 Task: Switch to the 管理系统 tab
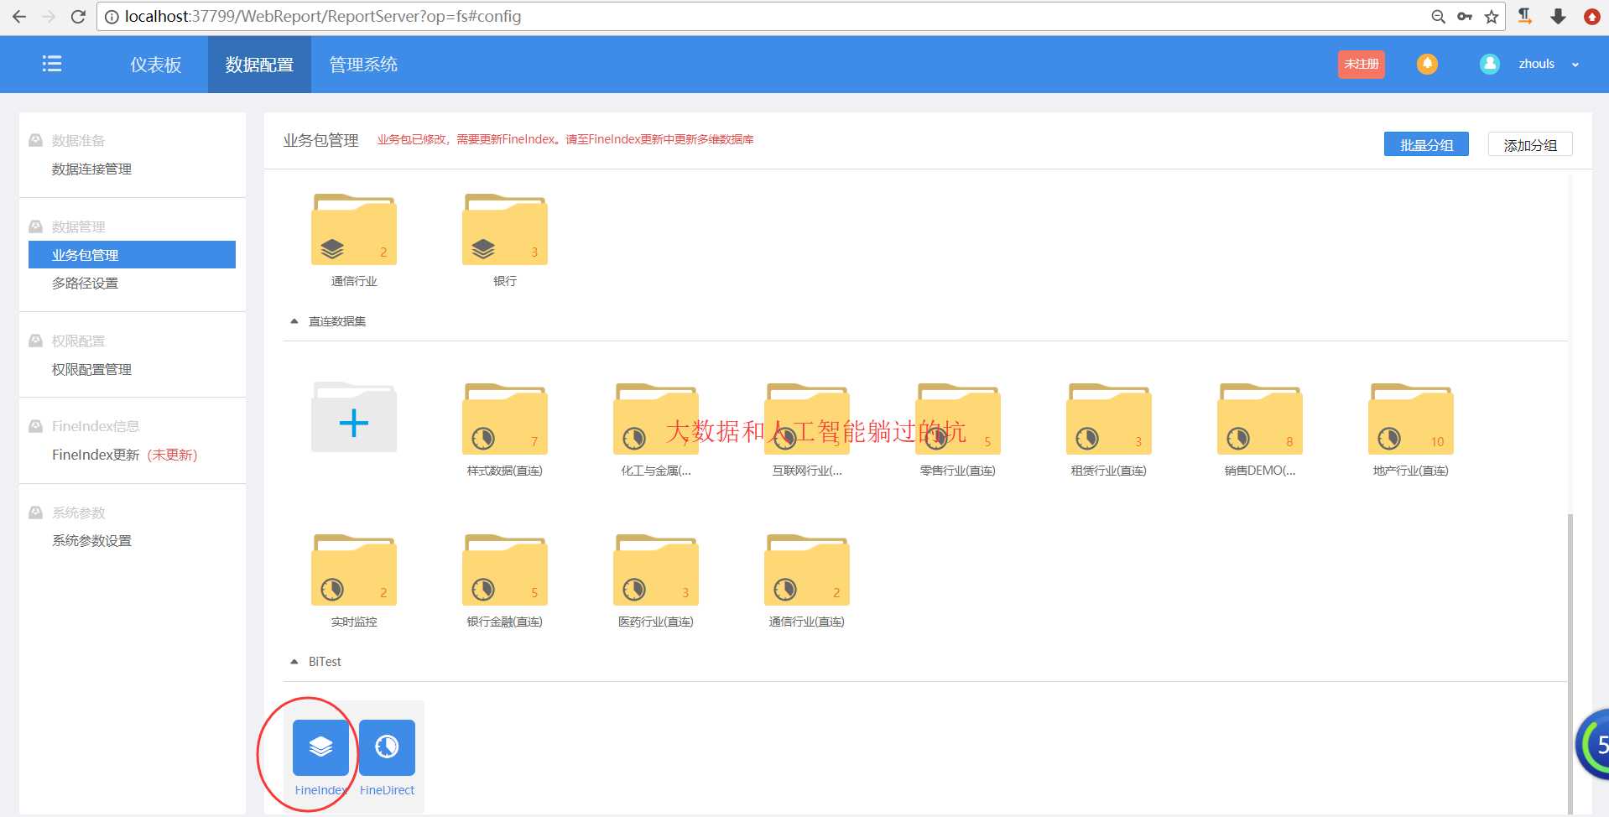click(x=363, y=65)
